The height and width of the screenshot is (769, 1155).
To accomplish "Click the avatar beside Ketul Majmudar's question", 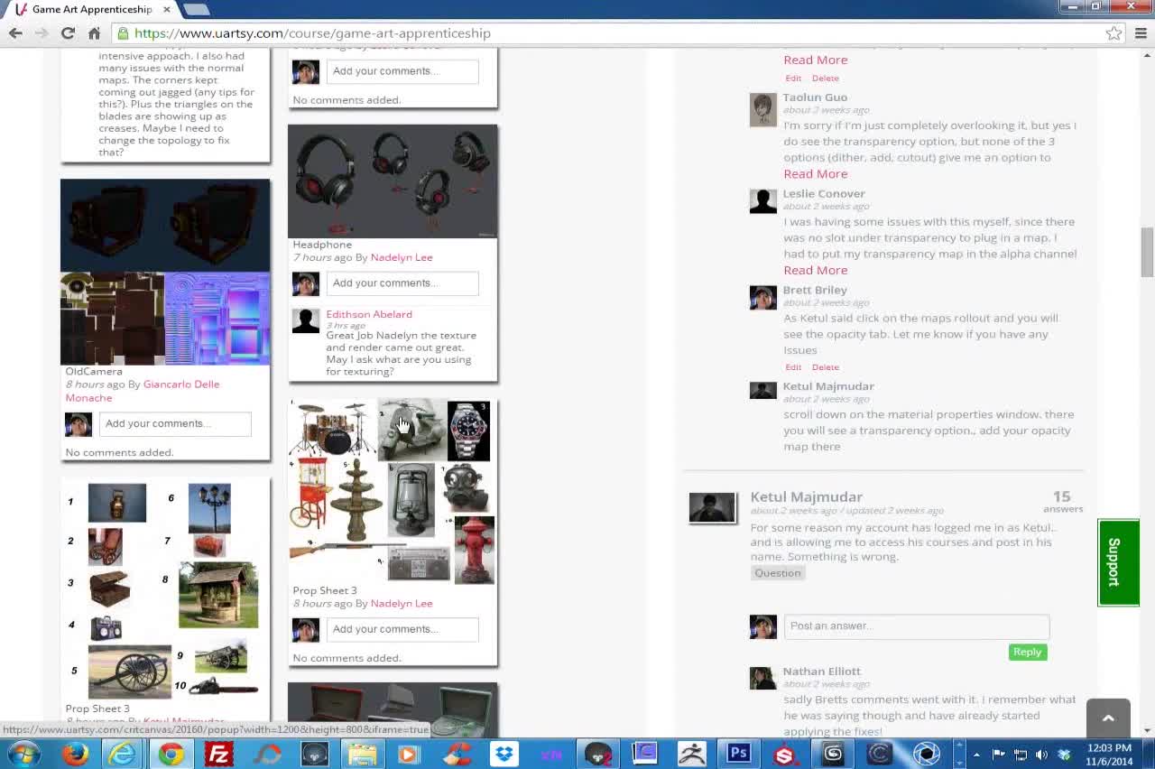I will pos(712,507).
